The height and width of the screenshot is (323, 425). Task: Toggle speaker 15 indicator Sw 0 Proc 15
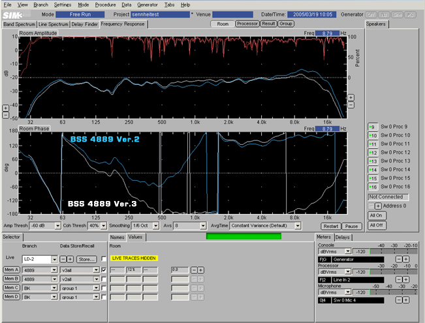pos(373,178)
